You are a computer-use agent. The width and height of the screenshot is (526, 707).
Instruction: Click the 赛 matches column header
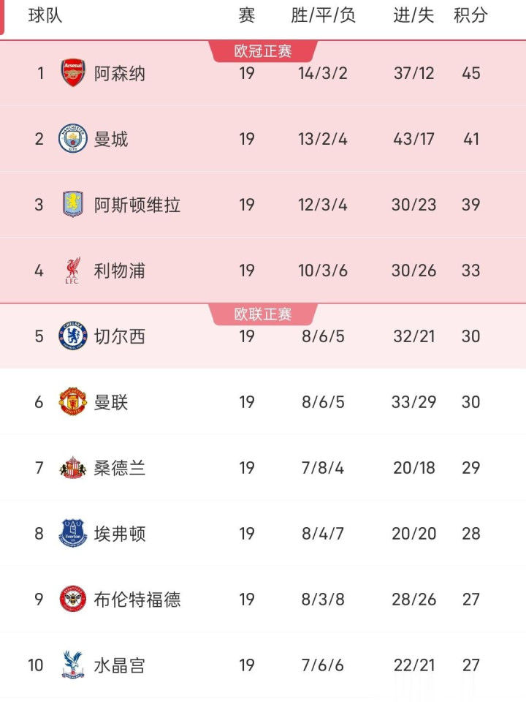point(247,15)
